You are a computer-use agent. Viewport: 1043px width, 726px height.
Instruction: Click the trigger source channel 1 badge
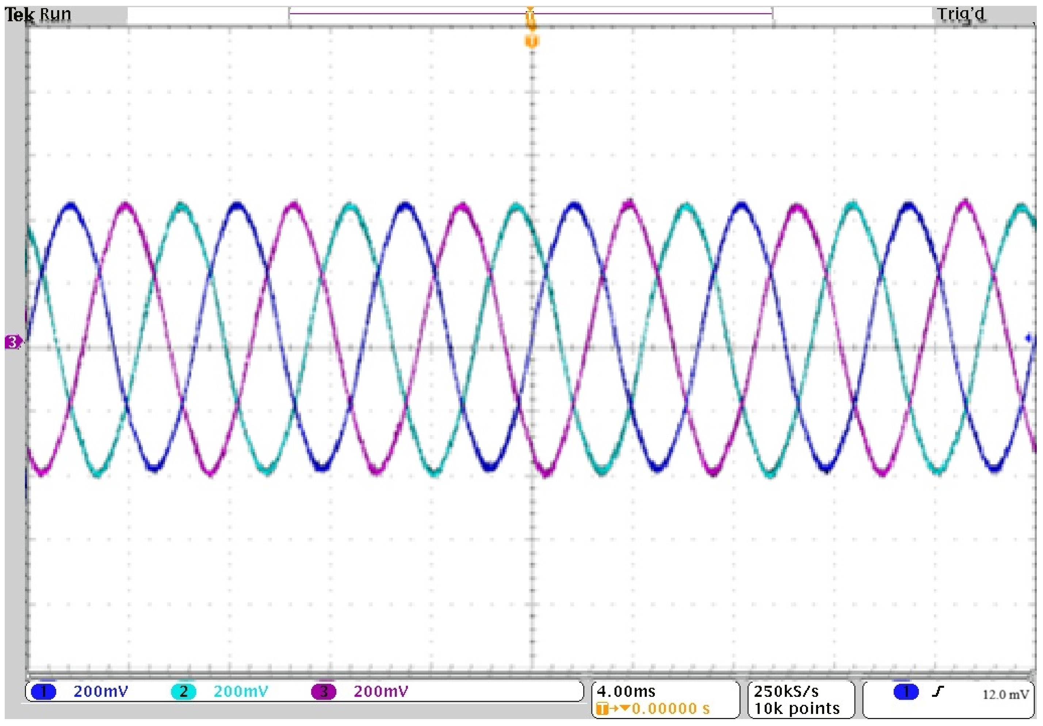coord(906,692)
